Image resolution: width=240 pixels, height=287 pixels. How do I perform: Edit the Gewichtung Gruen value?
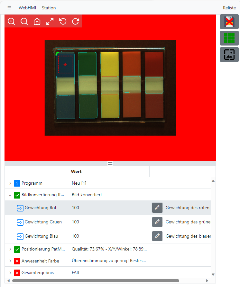click(x=157, y=222)
